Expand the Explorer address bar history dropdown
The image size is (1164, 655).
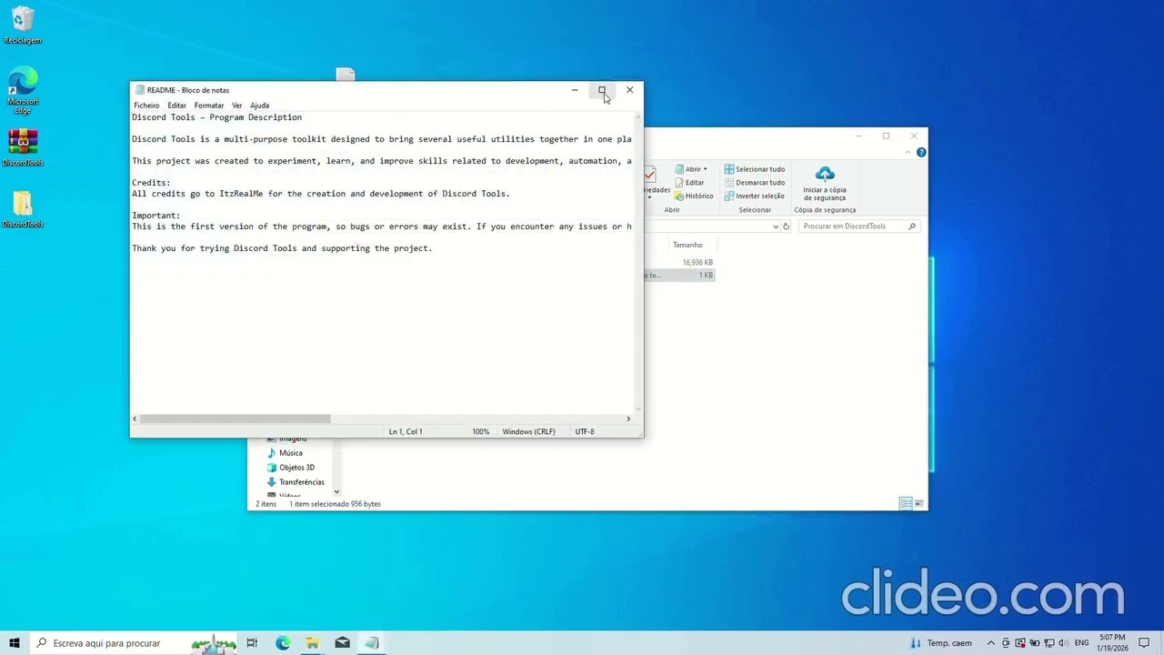[776, 227]
